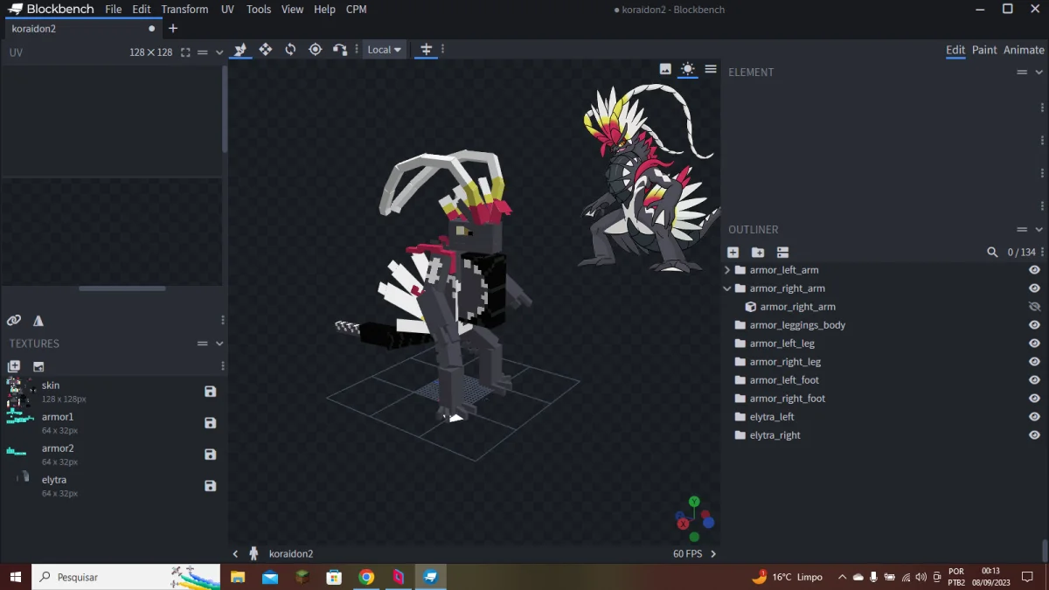Viewport: 1049px width, 590px height.
Task: Select the armor1 texture entry
Action: [112, 423]
